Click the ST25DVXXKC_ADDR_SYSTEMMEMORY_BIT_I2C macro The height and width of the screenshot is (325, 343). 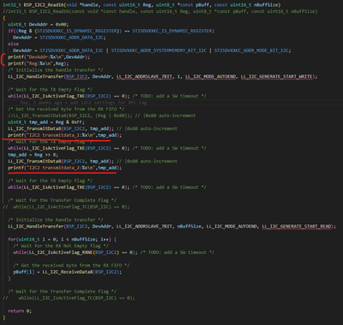point(159,50)
